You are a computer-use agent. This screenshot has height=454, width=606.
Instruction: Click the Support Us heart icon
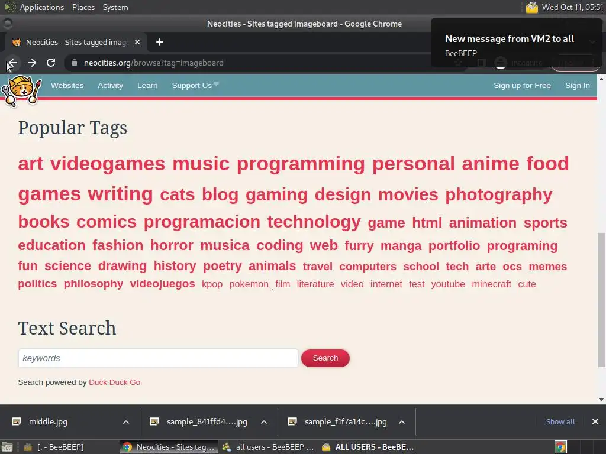coord(216,83)
